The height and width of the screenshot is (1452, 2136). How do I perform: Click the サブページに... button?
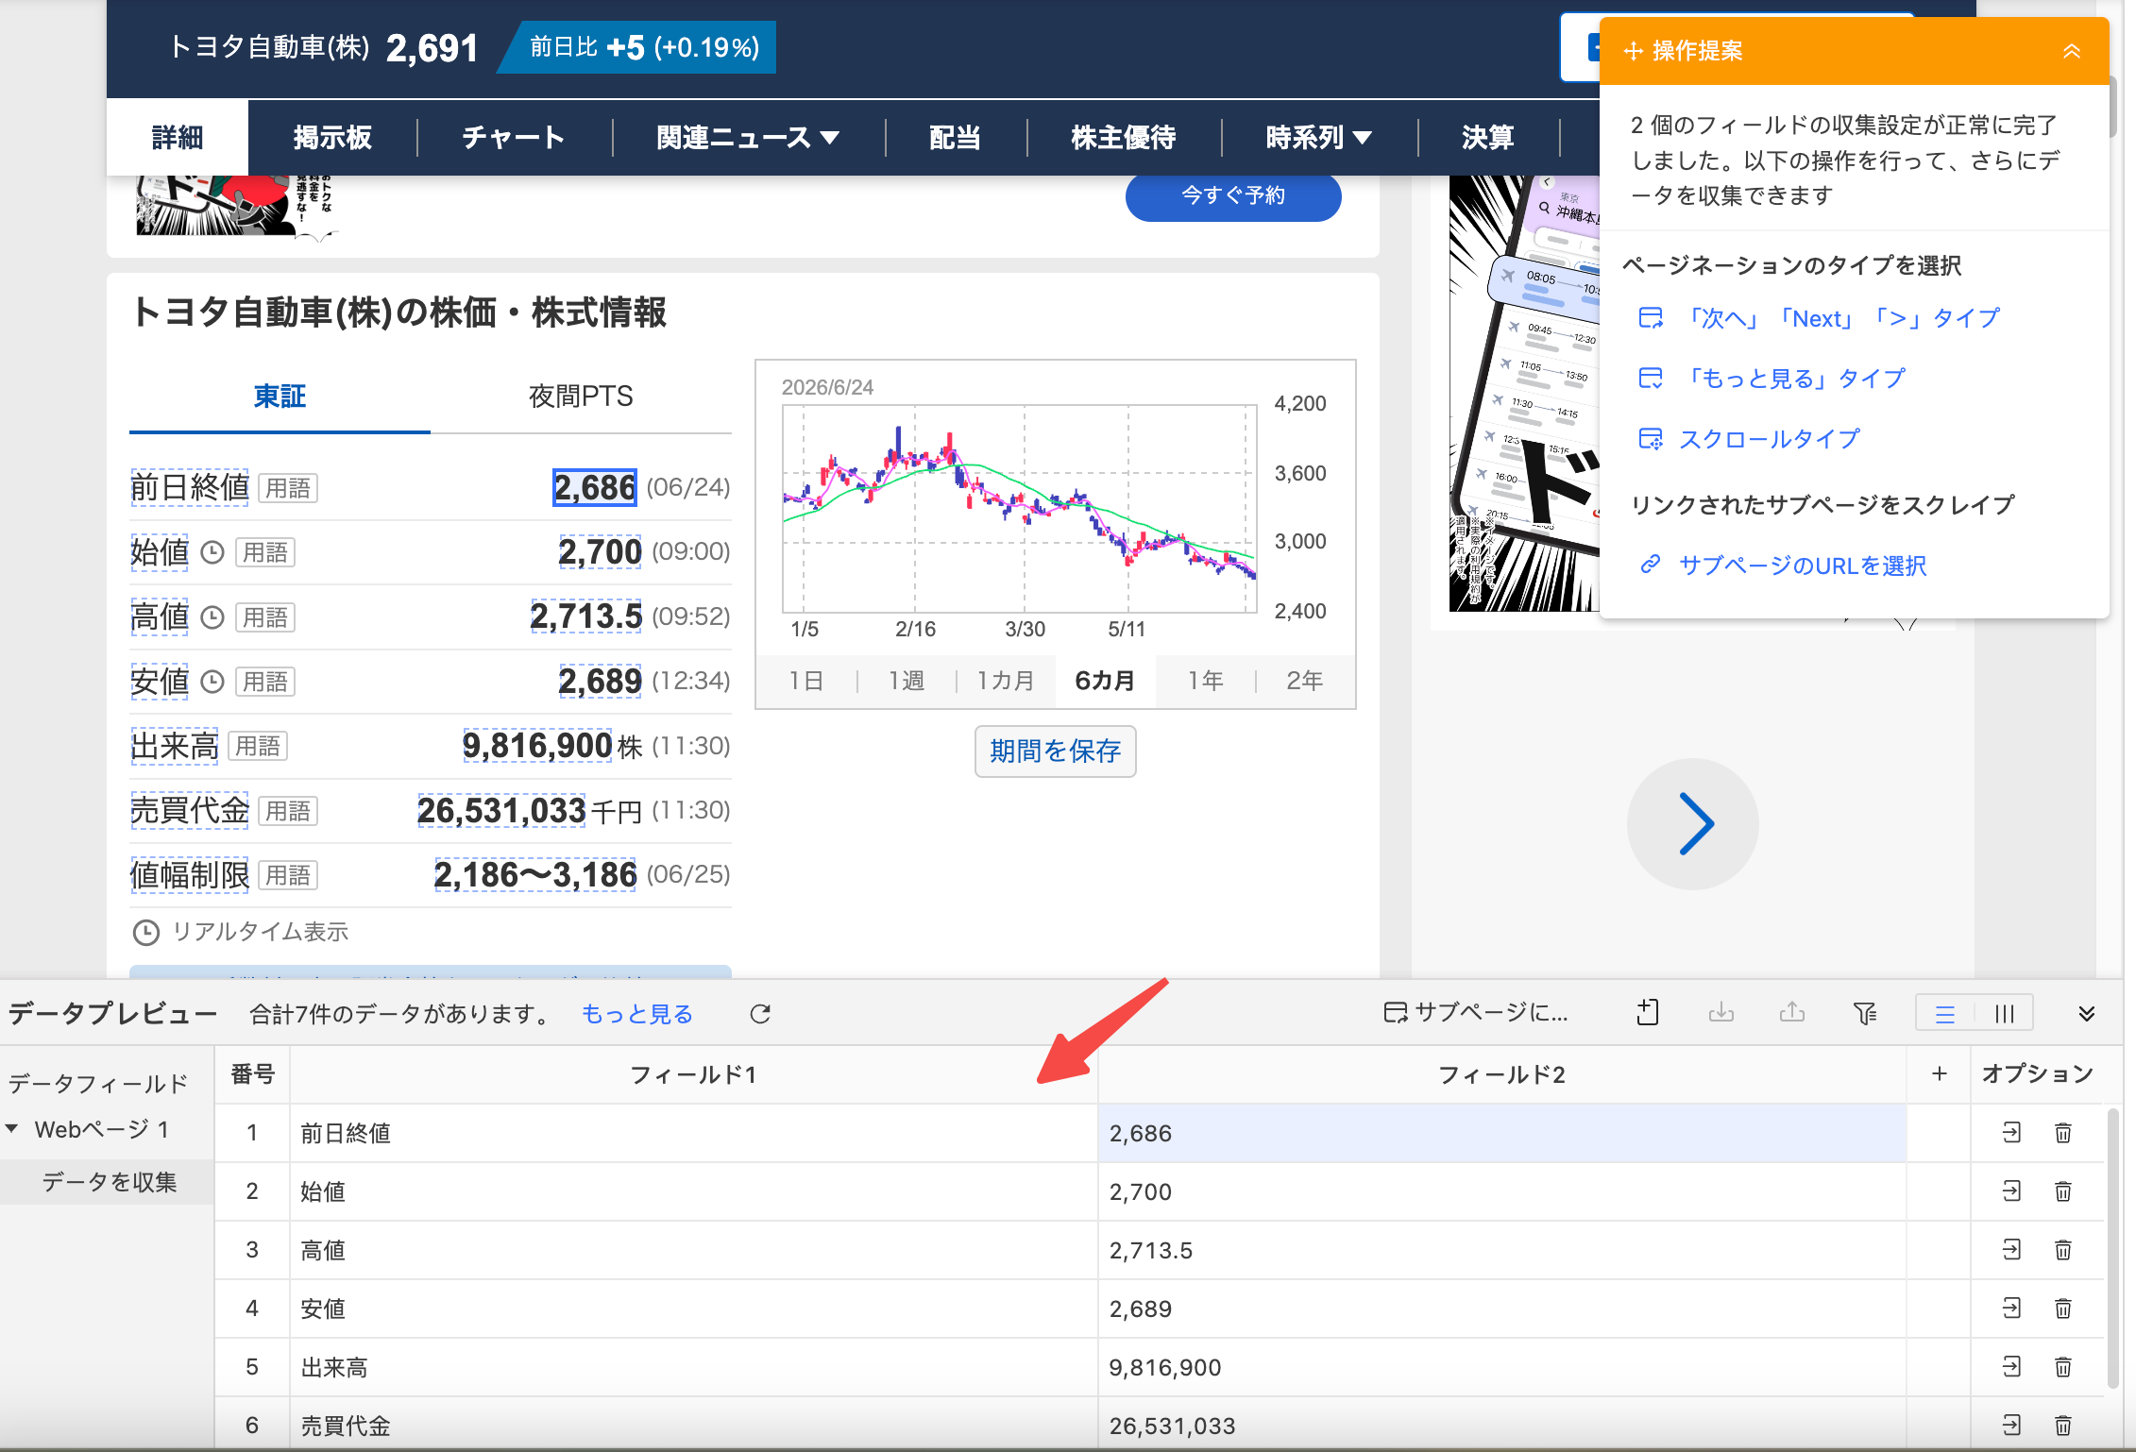pos(1475,1013)
